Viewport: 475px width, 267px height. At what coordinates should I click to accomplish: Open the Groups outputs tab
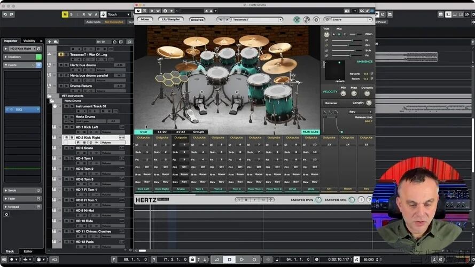pyautogui.click(x=198, y=132)
